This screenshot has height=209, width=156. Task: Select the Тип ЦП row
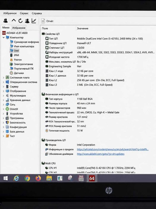pos(94,39)
